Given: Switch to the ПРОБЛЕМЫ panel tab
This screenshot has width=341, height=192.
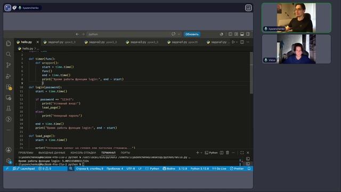Looking at the screenshot, I should pos(26,153).
